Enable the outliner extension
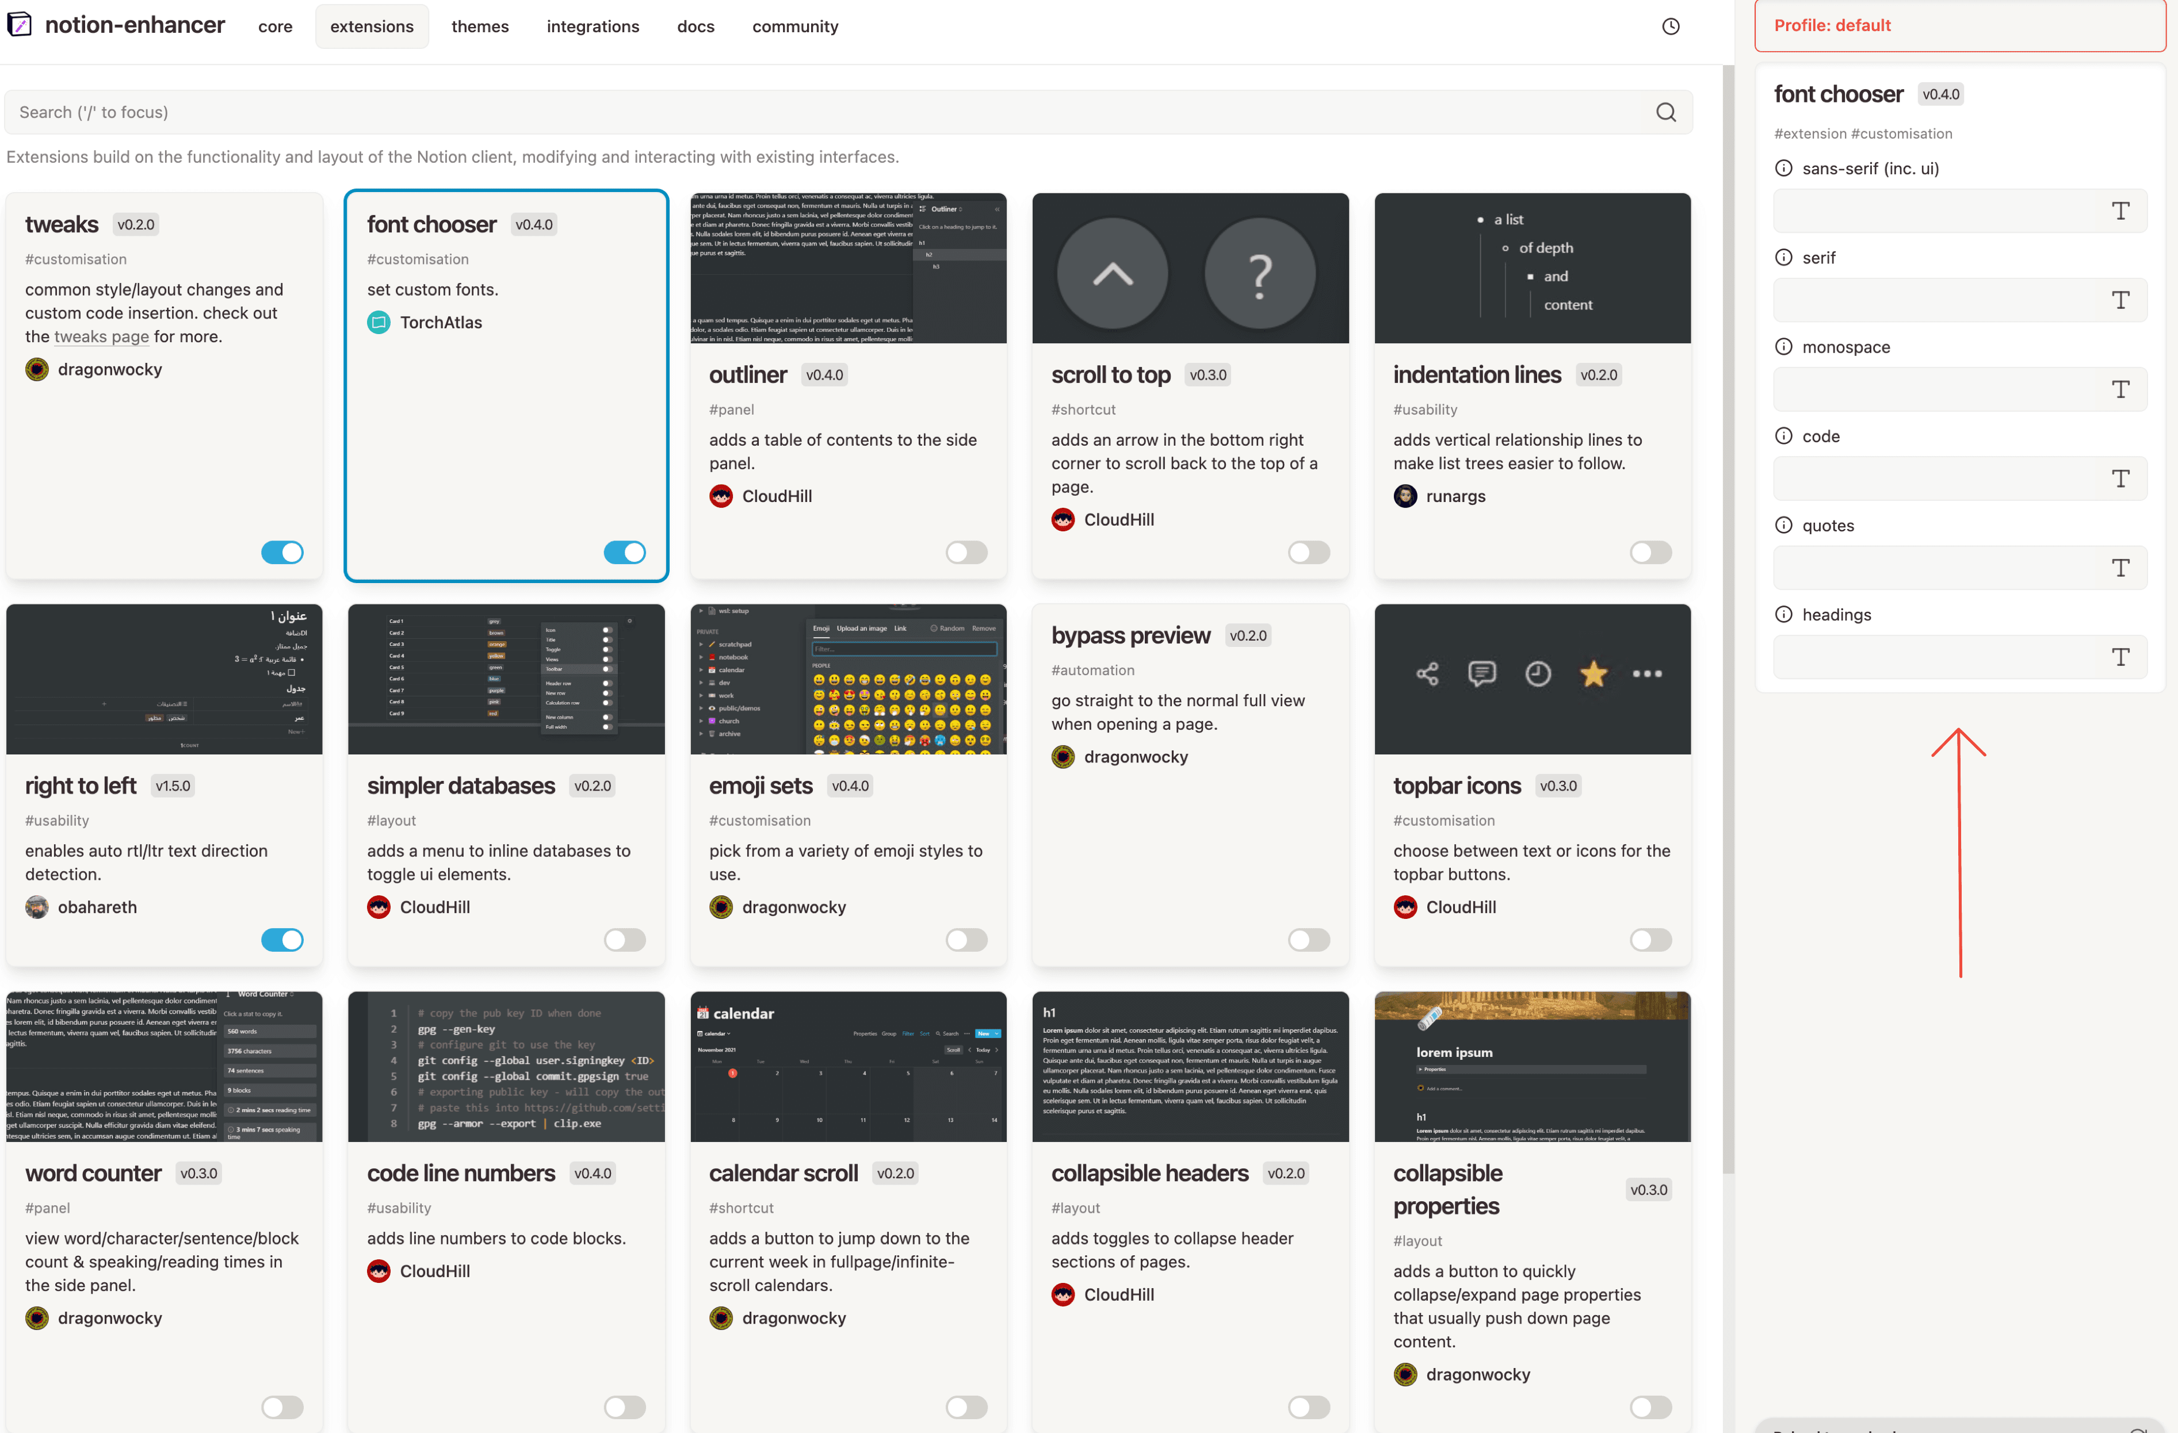2178x1433 pixels. (967, 553)
